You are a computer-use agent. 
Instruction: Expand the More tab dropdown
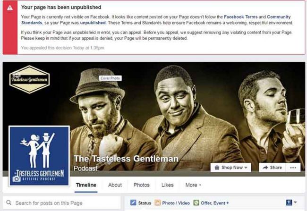click(193, 185)
